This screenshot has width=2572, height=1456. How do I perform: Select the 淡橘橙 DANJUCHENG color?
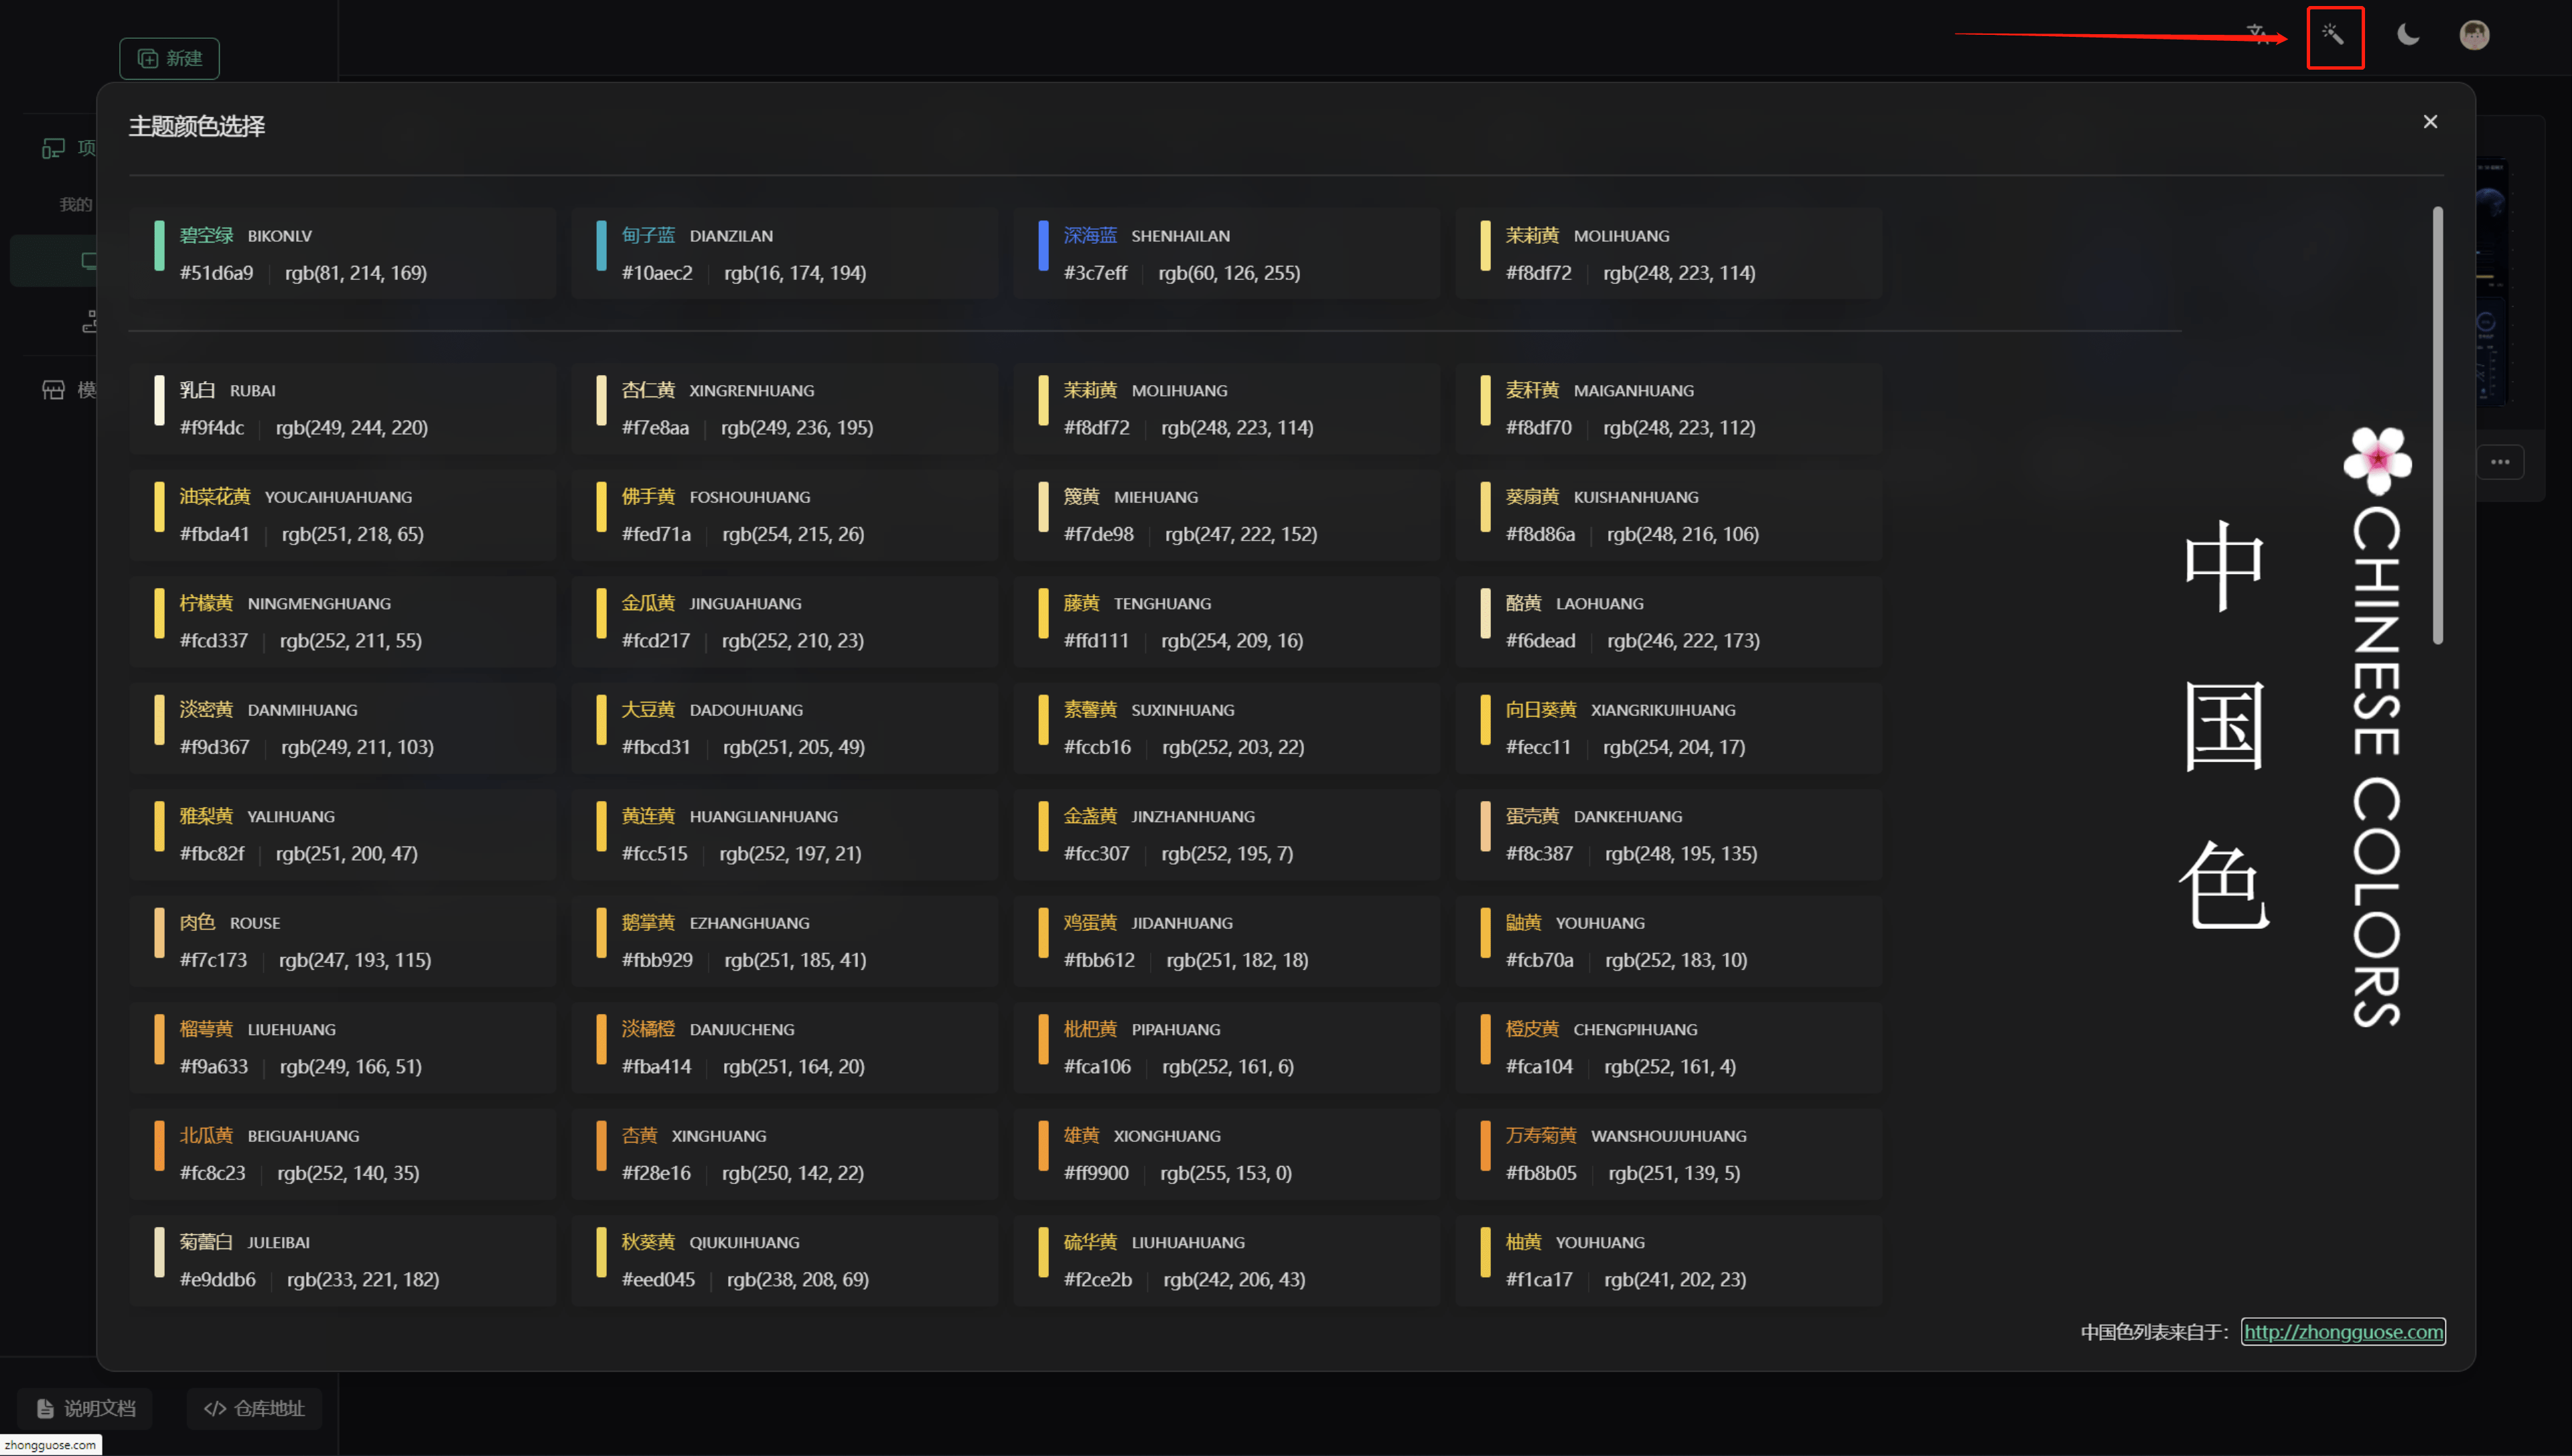point(784,1047)
